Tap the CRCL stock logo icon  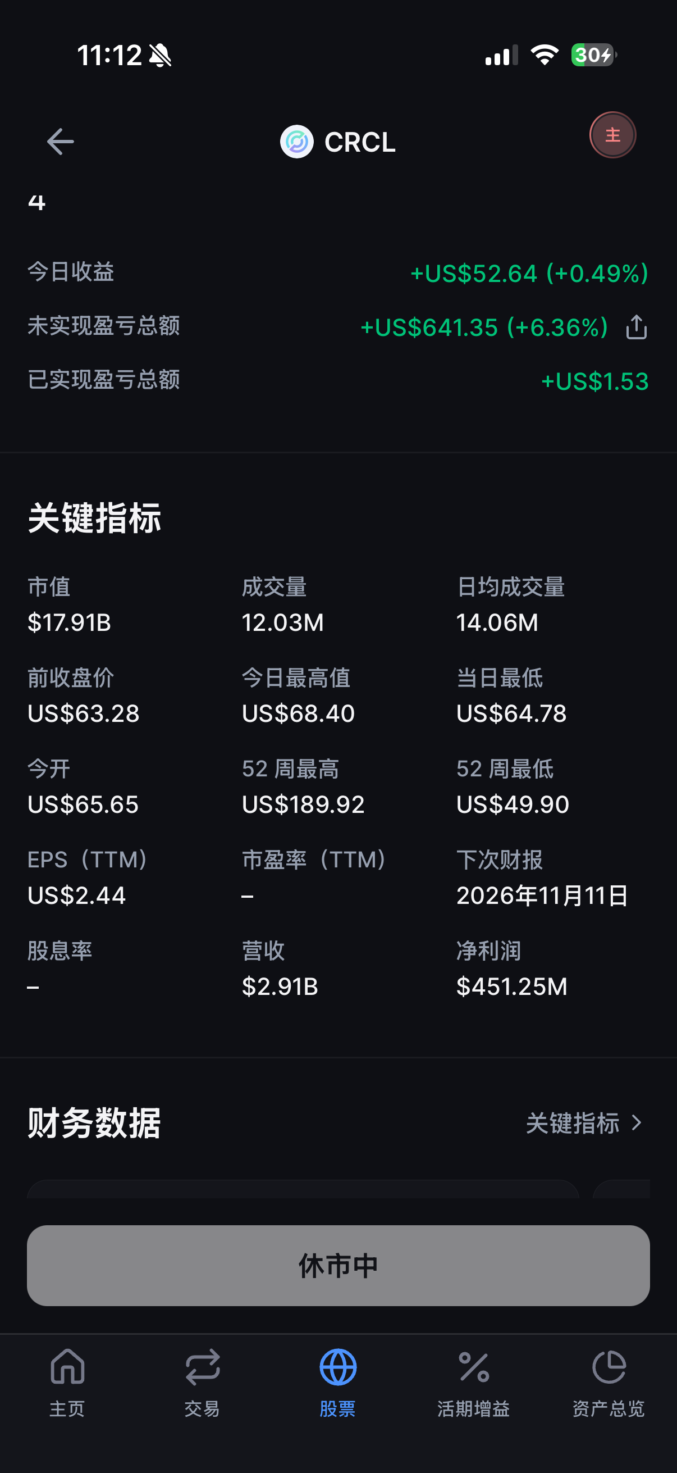296,142
